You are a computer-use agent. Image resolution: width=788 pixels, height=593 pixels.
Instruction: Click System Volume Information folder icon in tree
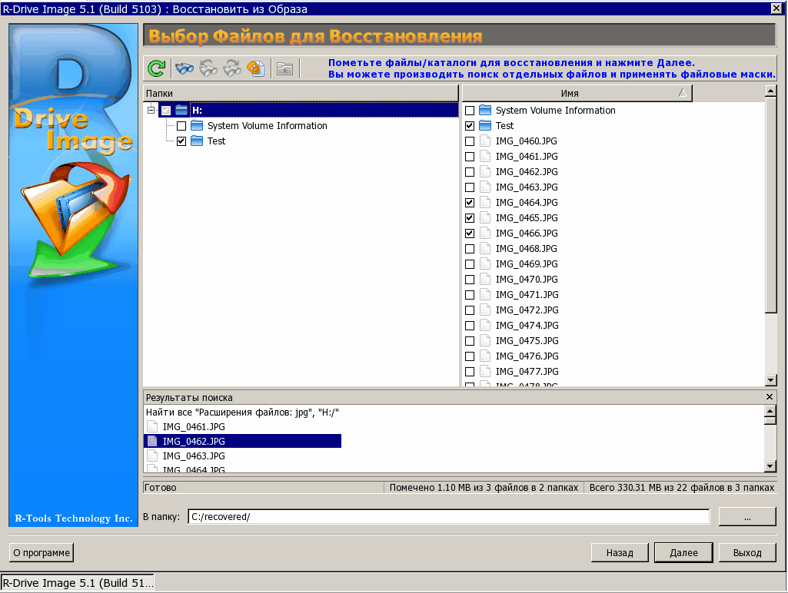coord(197,125)
